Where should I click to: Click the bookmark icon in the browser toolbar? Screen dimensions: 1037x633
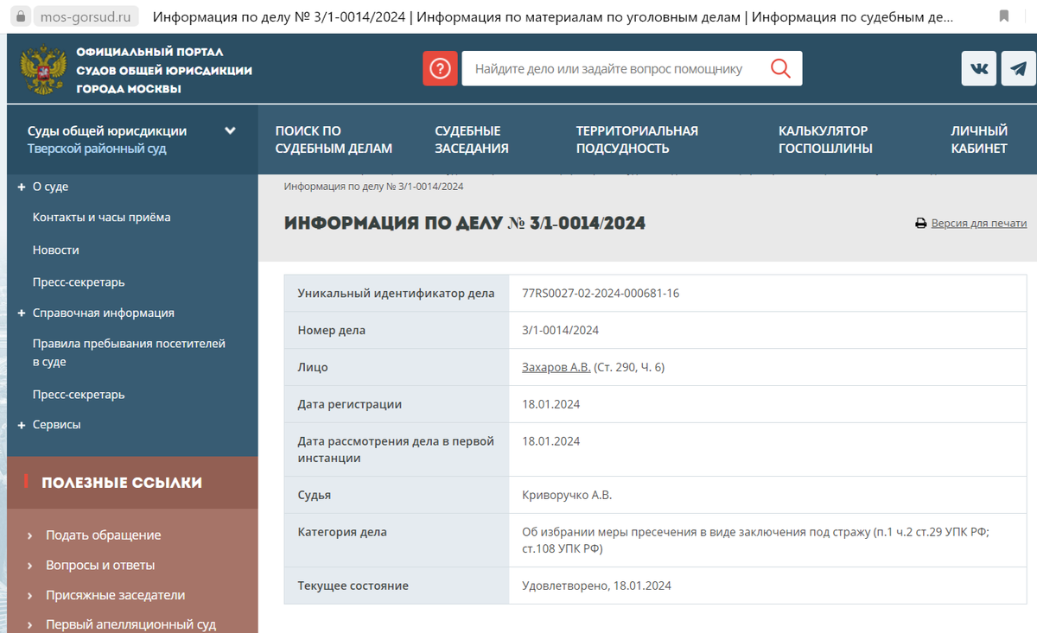click(1004, 14)
